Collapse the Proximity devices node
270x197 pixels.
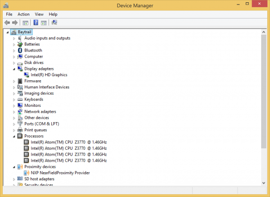tap(14, 167)
